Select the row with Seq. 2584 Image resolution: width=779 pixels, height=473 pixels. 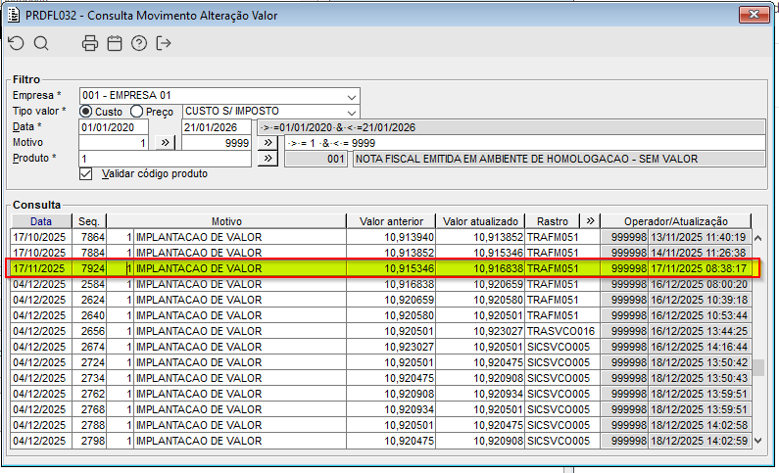(380, 284)
